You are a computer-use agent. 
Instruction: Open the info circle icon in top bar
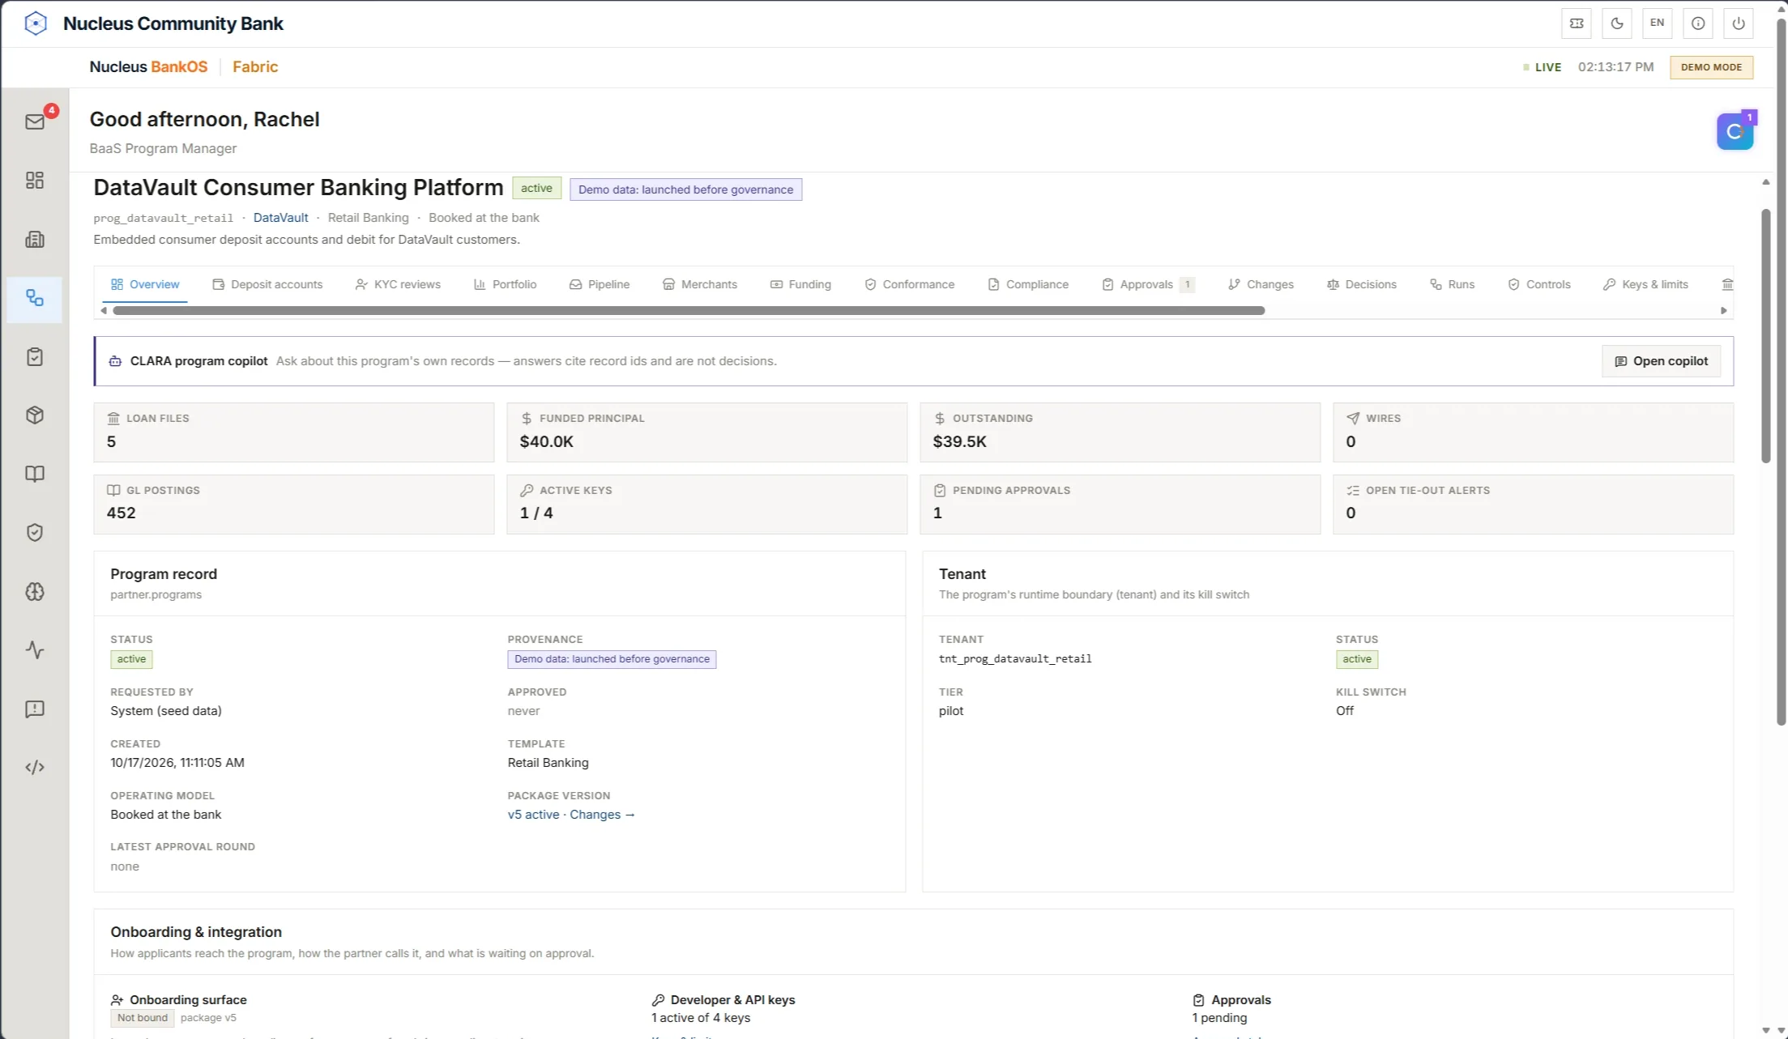point(1698,23)
